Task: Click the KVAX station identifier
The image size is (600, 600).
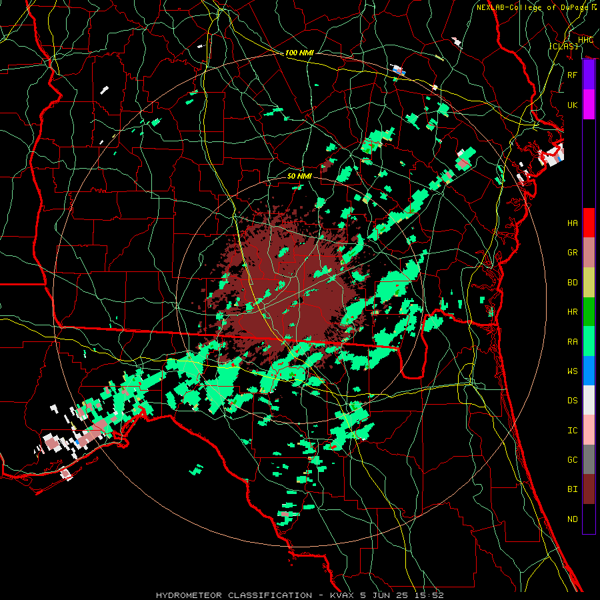Action: (343, 595)
